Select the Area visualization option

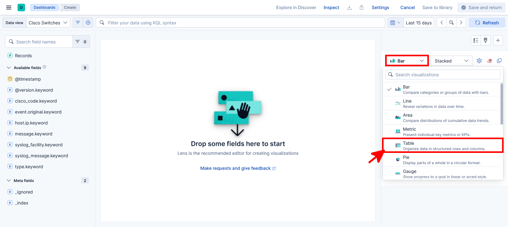(442, 118)
